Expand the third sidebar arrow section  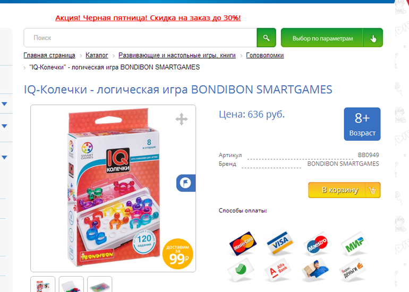click(x=4, y=157)
